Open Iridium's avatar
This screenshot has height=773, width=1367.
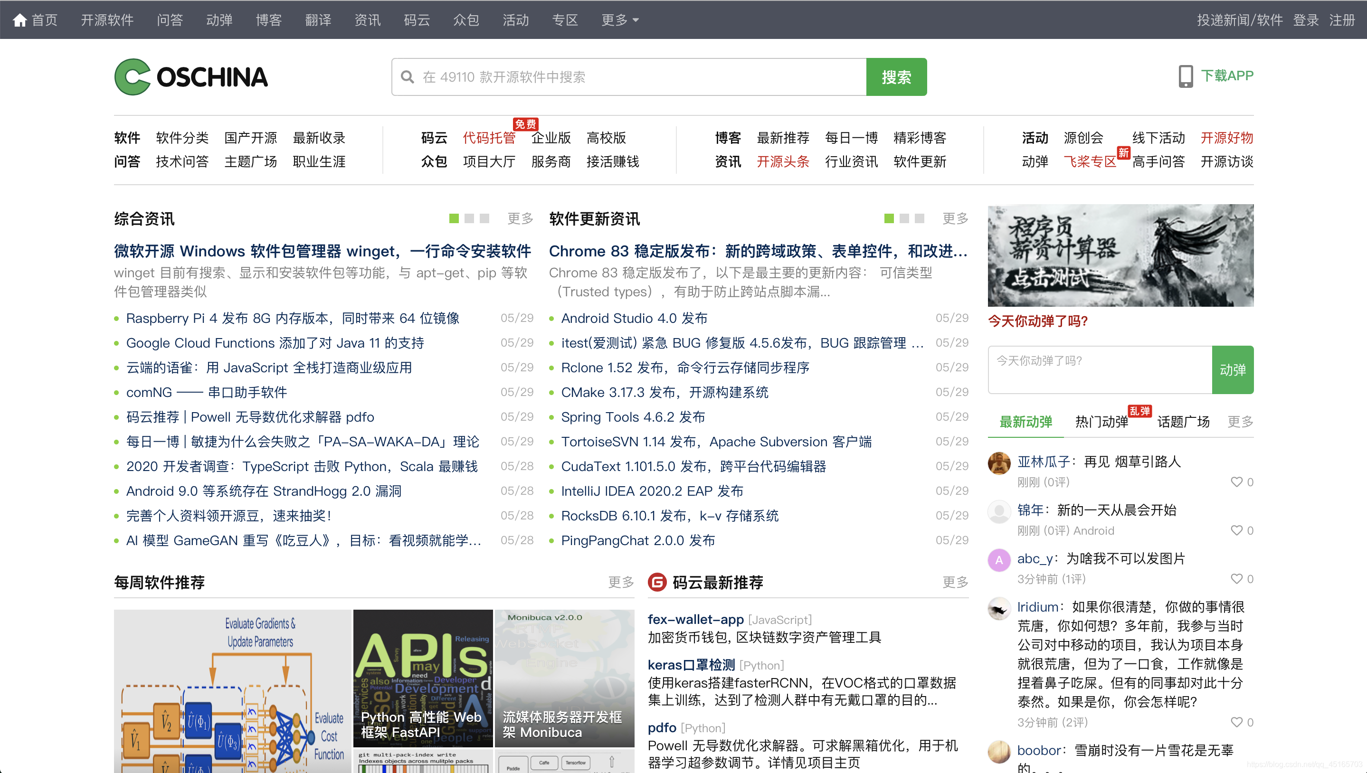999,608
